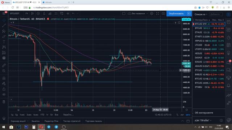Open the Редактор Pine tab

(51, 121)
